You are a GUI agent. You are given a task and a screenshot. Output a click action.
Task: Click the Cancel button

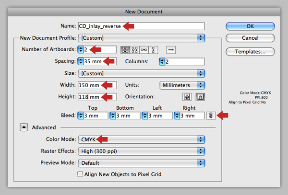click(250, 38)
